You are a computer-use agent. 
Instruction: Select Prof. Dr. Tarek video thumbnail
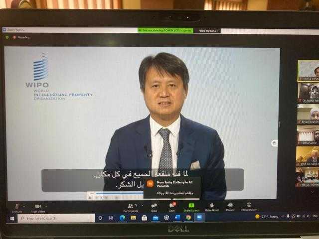tap(308, 156)
